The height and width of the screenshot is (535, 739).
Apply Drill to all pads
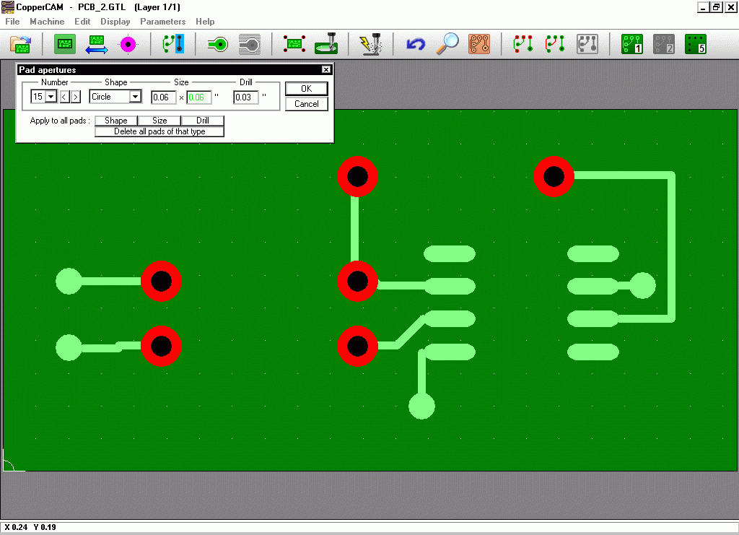click(x=203, y=121)
